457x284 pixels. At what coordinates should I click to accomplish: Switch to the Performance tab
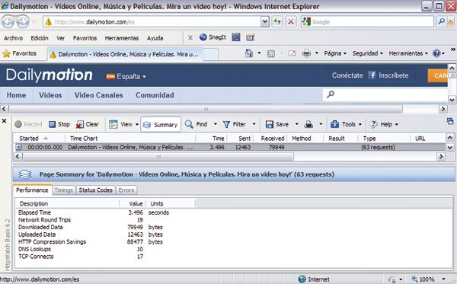click(32, 190)
